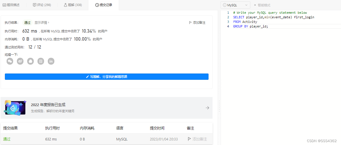341x145 pixels.
Task: Share result via LinkedIn icon
Action: tap(51, 61)
